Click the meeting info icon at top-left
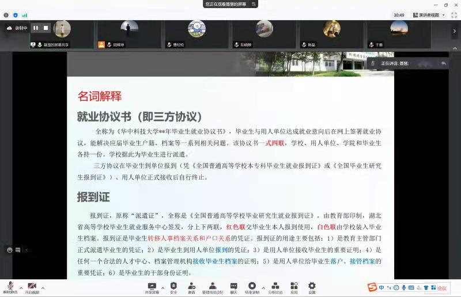 (6, 15)
